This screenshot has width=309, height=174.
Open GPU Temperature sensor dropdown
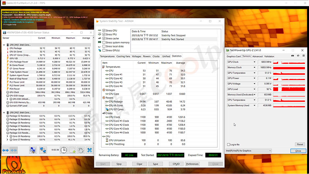254,73
